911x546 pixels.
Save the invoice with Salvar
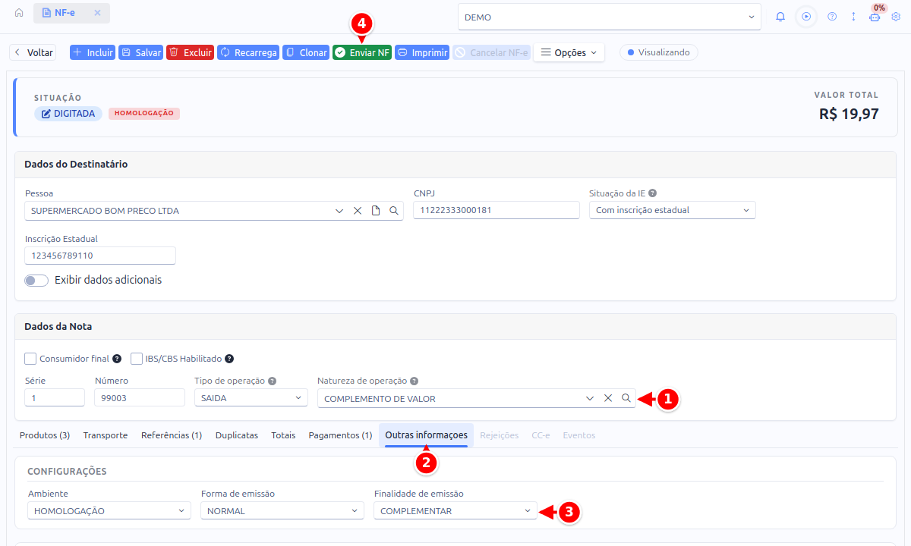141,53
